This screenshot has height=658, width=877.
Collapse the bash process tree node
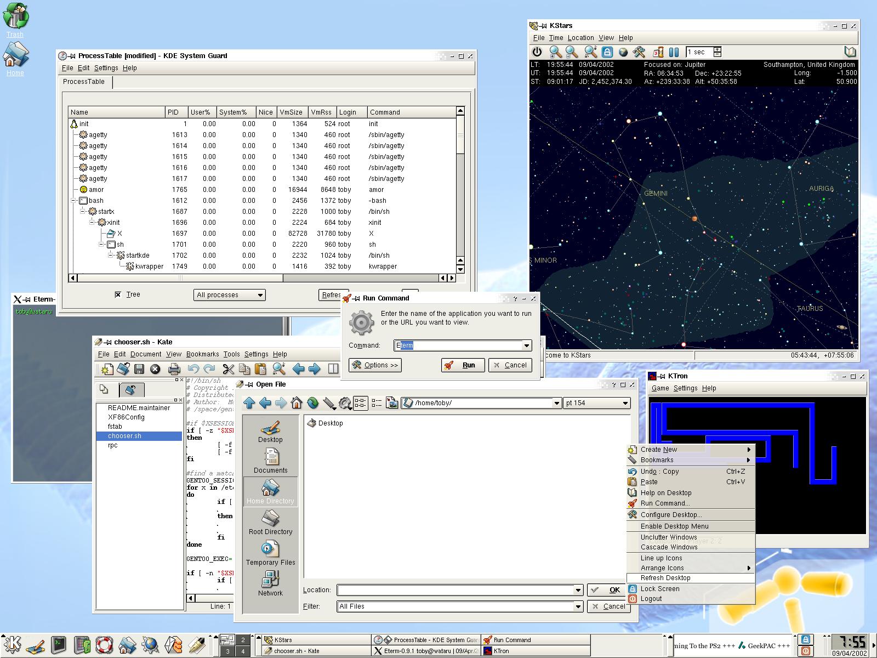point(73,201)
